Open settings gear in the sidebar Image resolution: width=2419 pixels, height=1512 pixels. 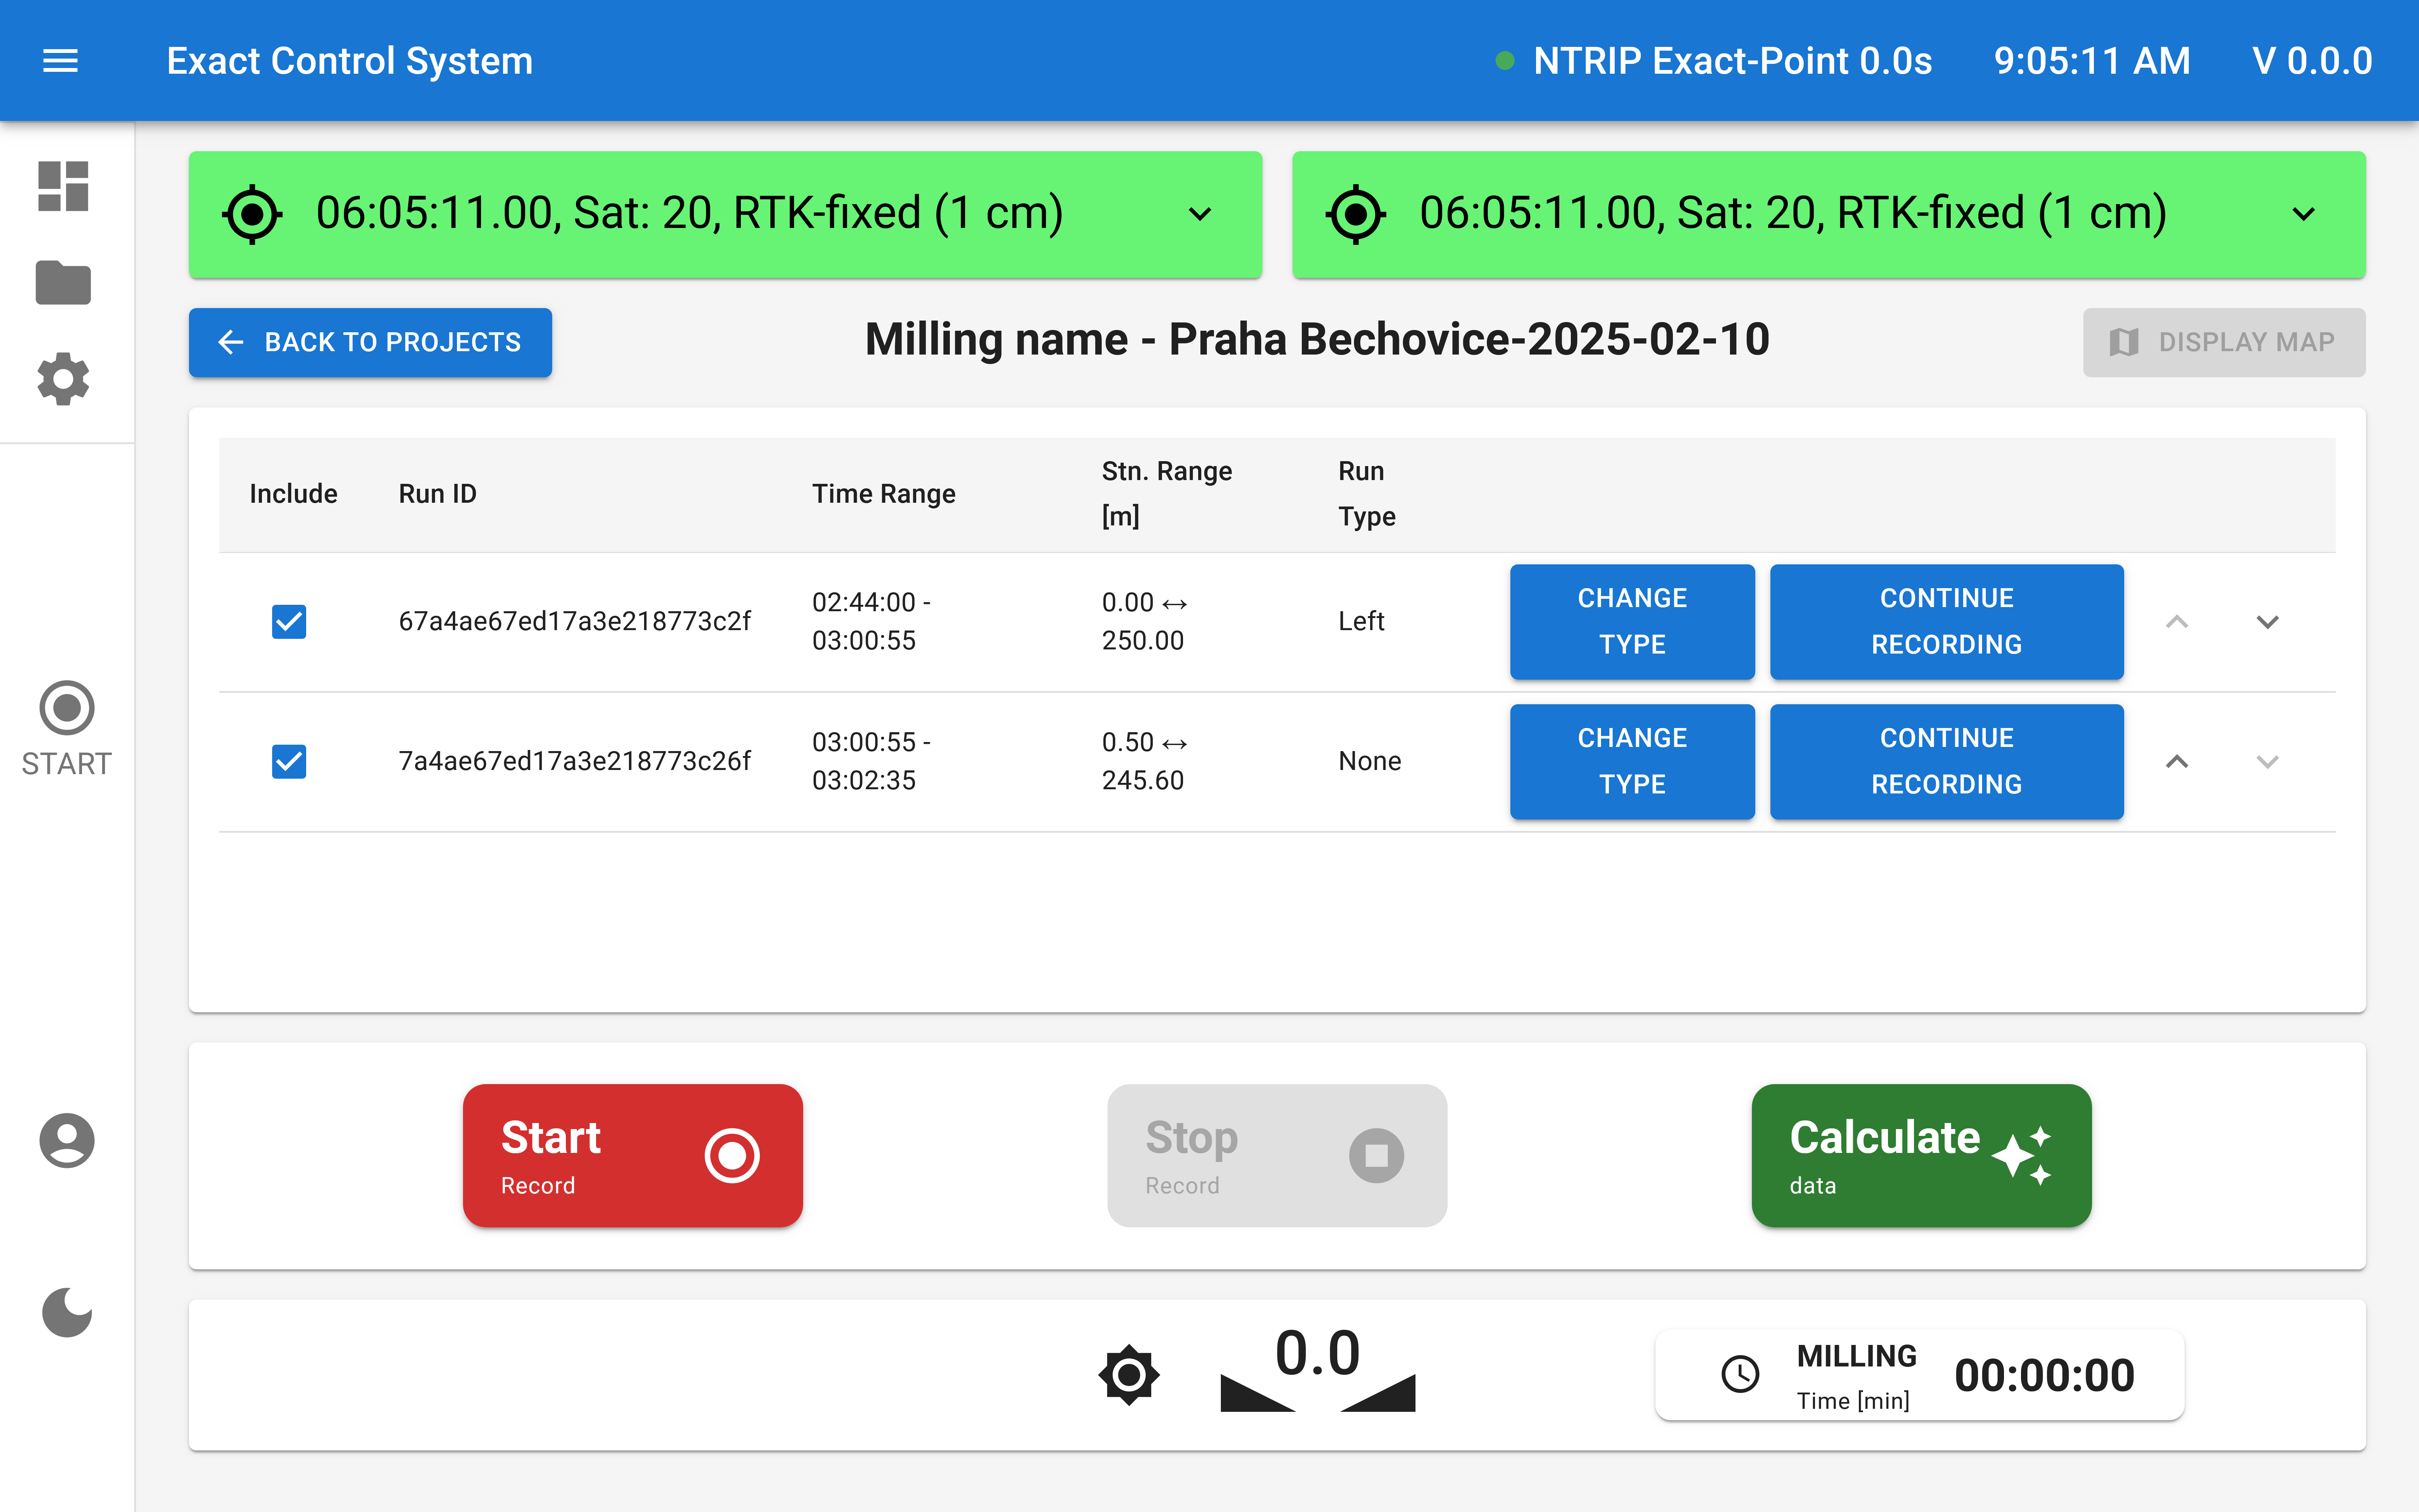(63, 379)
